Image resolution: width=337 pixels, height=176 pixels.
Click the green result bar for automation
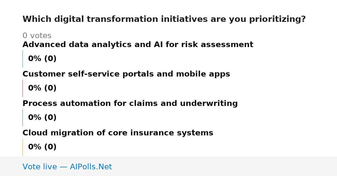22,118
